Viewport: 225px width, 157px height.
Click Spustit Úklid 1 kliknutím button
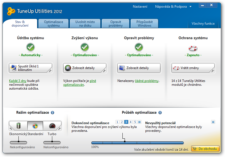pos(31,68)
